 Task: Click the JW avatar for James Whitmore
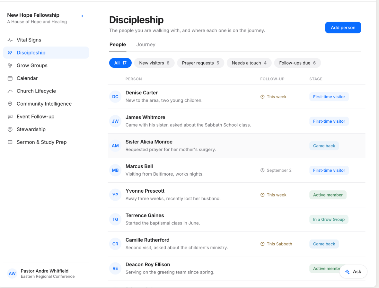point(115,121)
